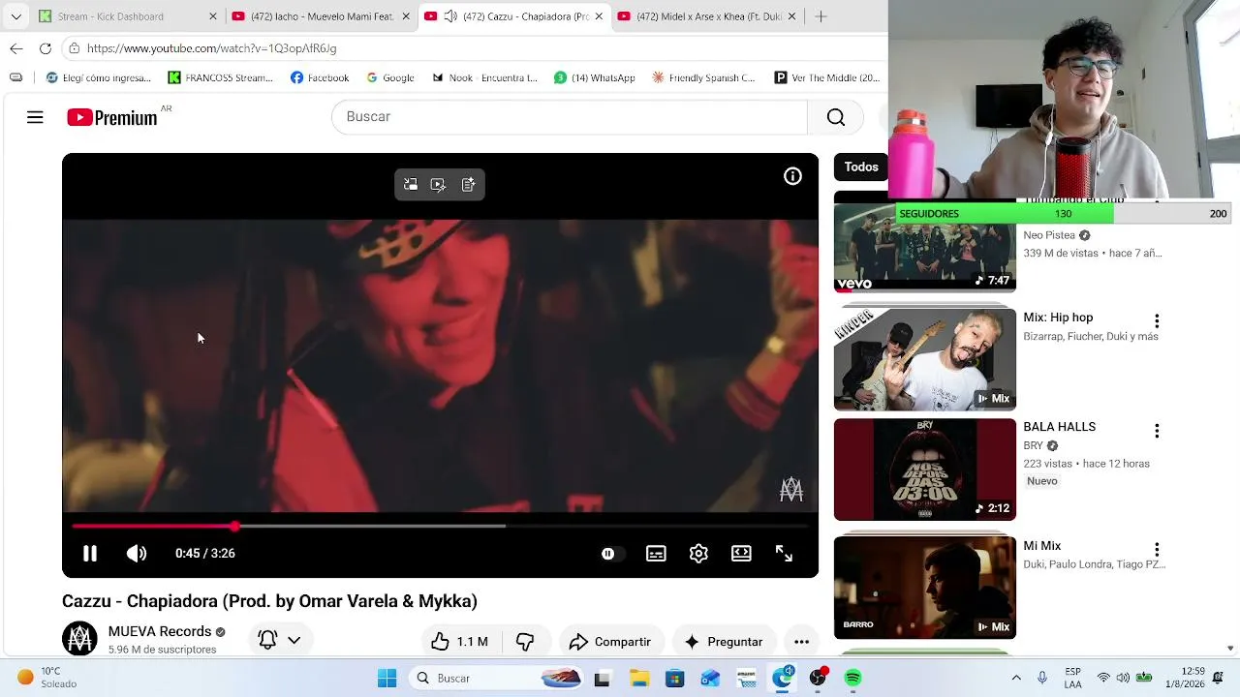Enter fullscreen mode in the player
This screenshot has width=1240, height=697.
(784, 554)
